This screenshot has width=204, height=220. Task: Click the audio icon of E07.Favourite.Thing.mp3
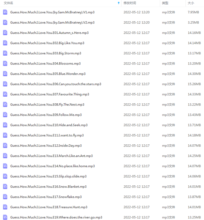(5, 94)
